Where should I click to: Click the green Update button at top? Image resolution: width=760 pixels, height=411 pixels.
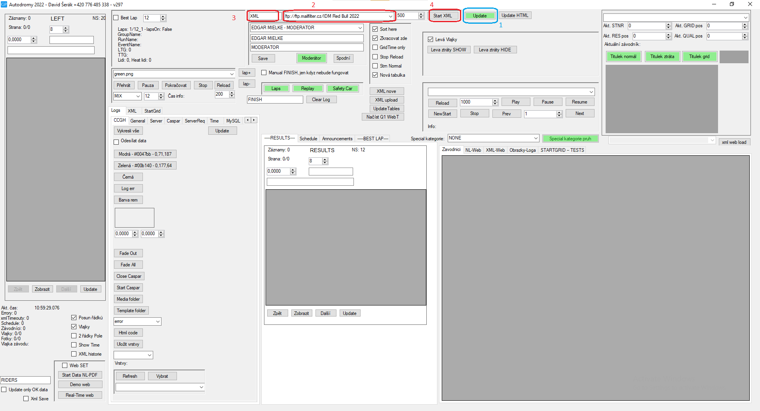coord(480,16)
